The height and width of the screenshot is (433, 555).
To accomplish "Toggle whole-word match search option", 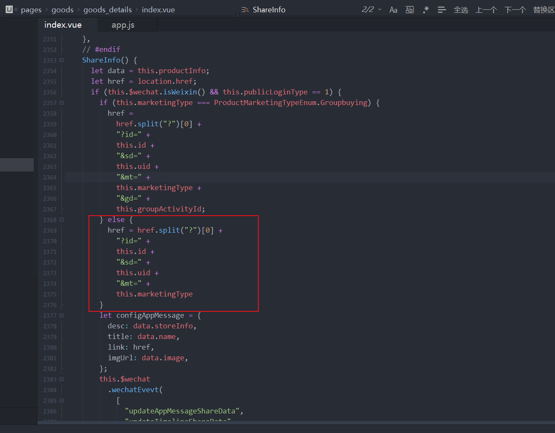I will click(x=409, y=10).
